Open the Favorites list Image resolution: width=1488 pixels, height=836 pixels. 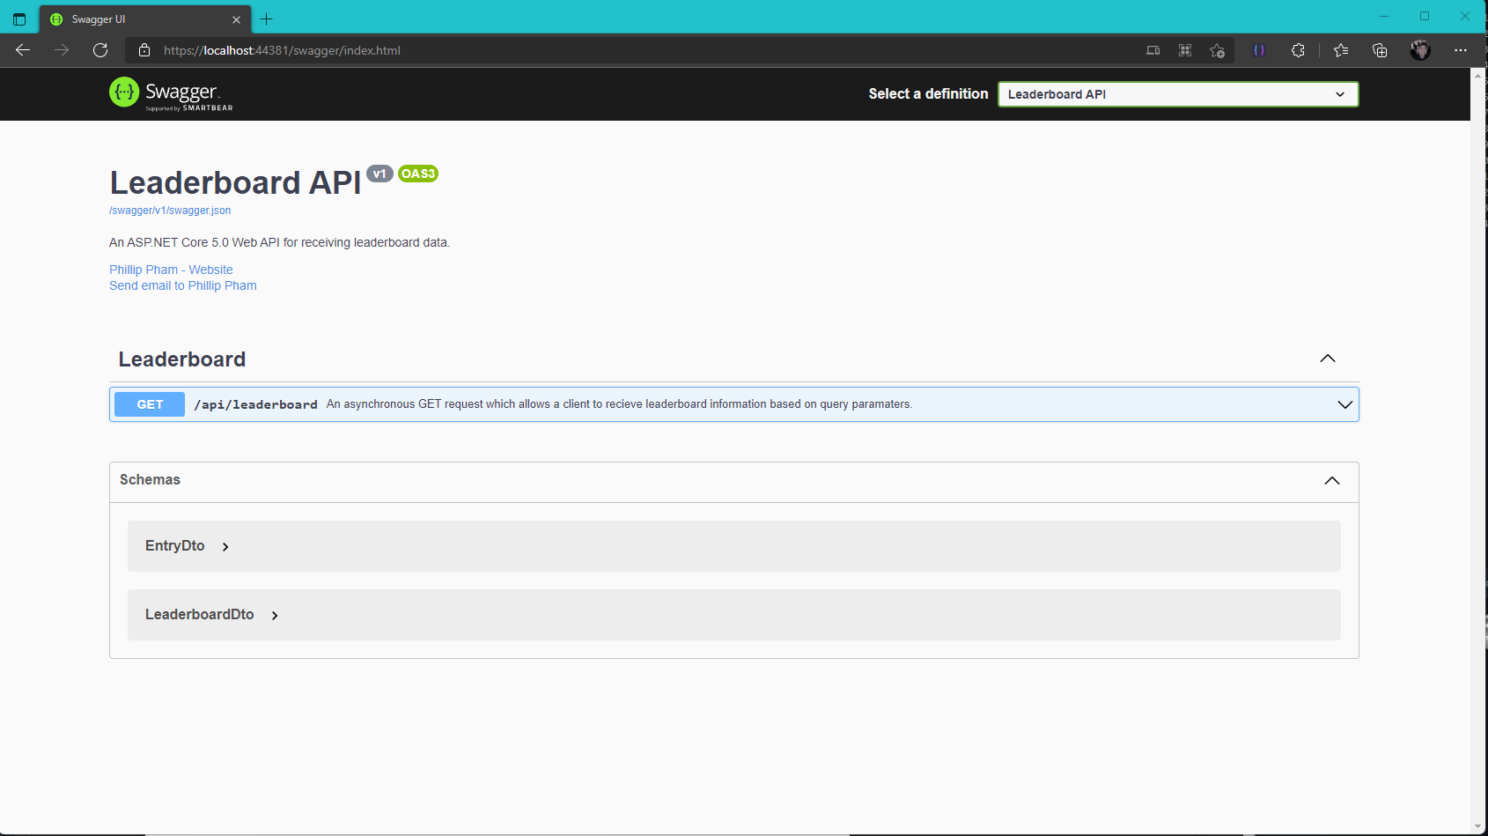tap(1341, 50)
